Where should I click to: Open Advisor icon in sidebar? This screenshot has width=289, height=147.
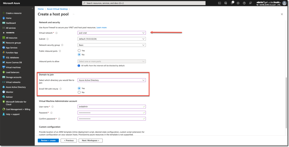(x=3, y=97)
